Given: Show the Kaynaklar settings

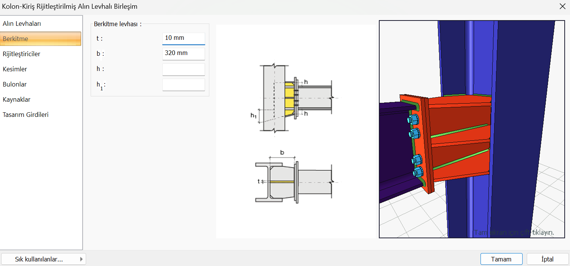Looking at the screenshot, I should coord(17,99).
